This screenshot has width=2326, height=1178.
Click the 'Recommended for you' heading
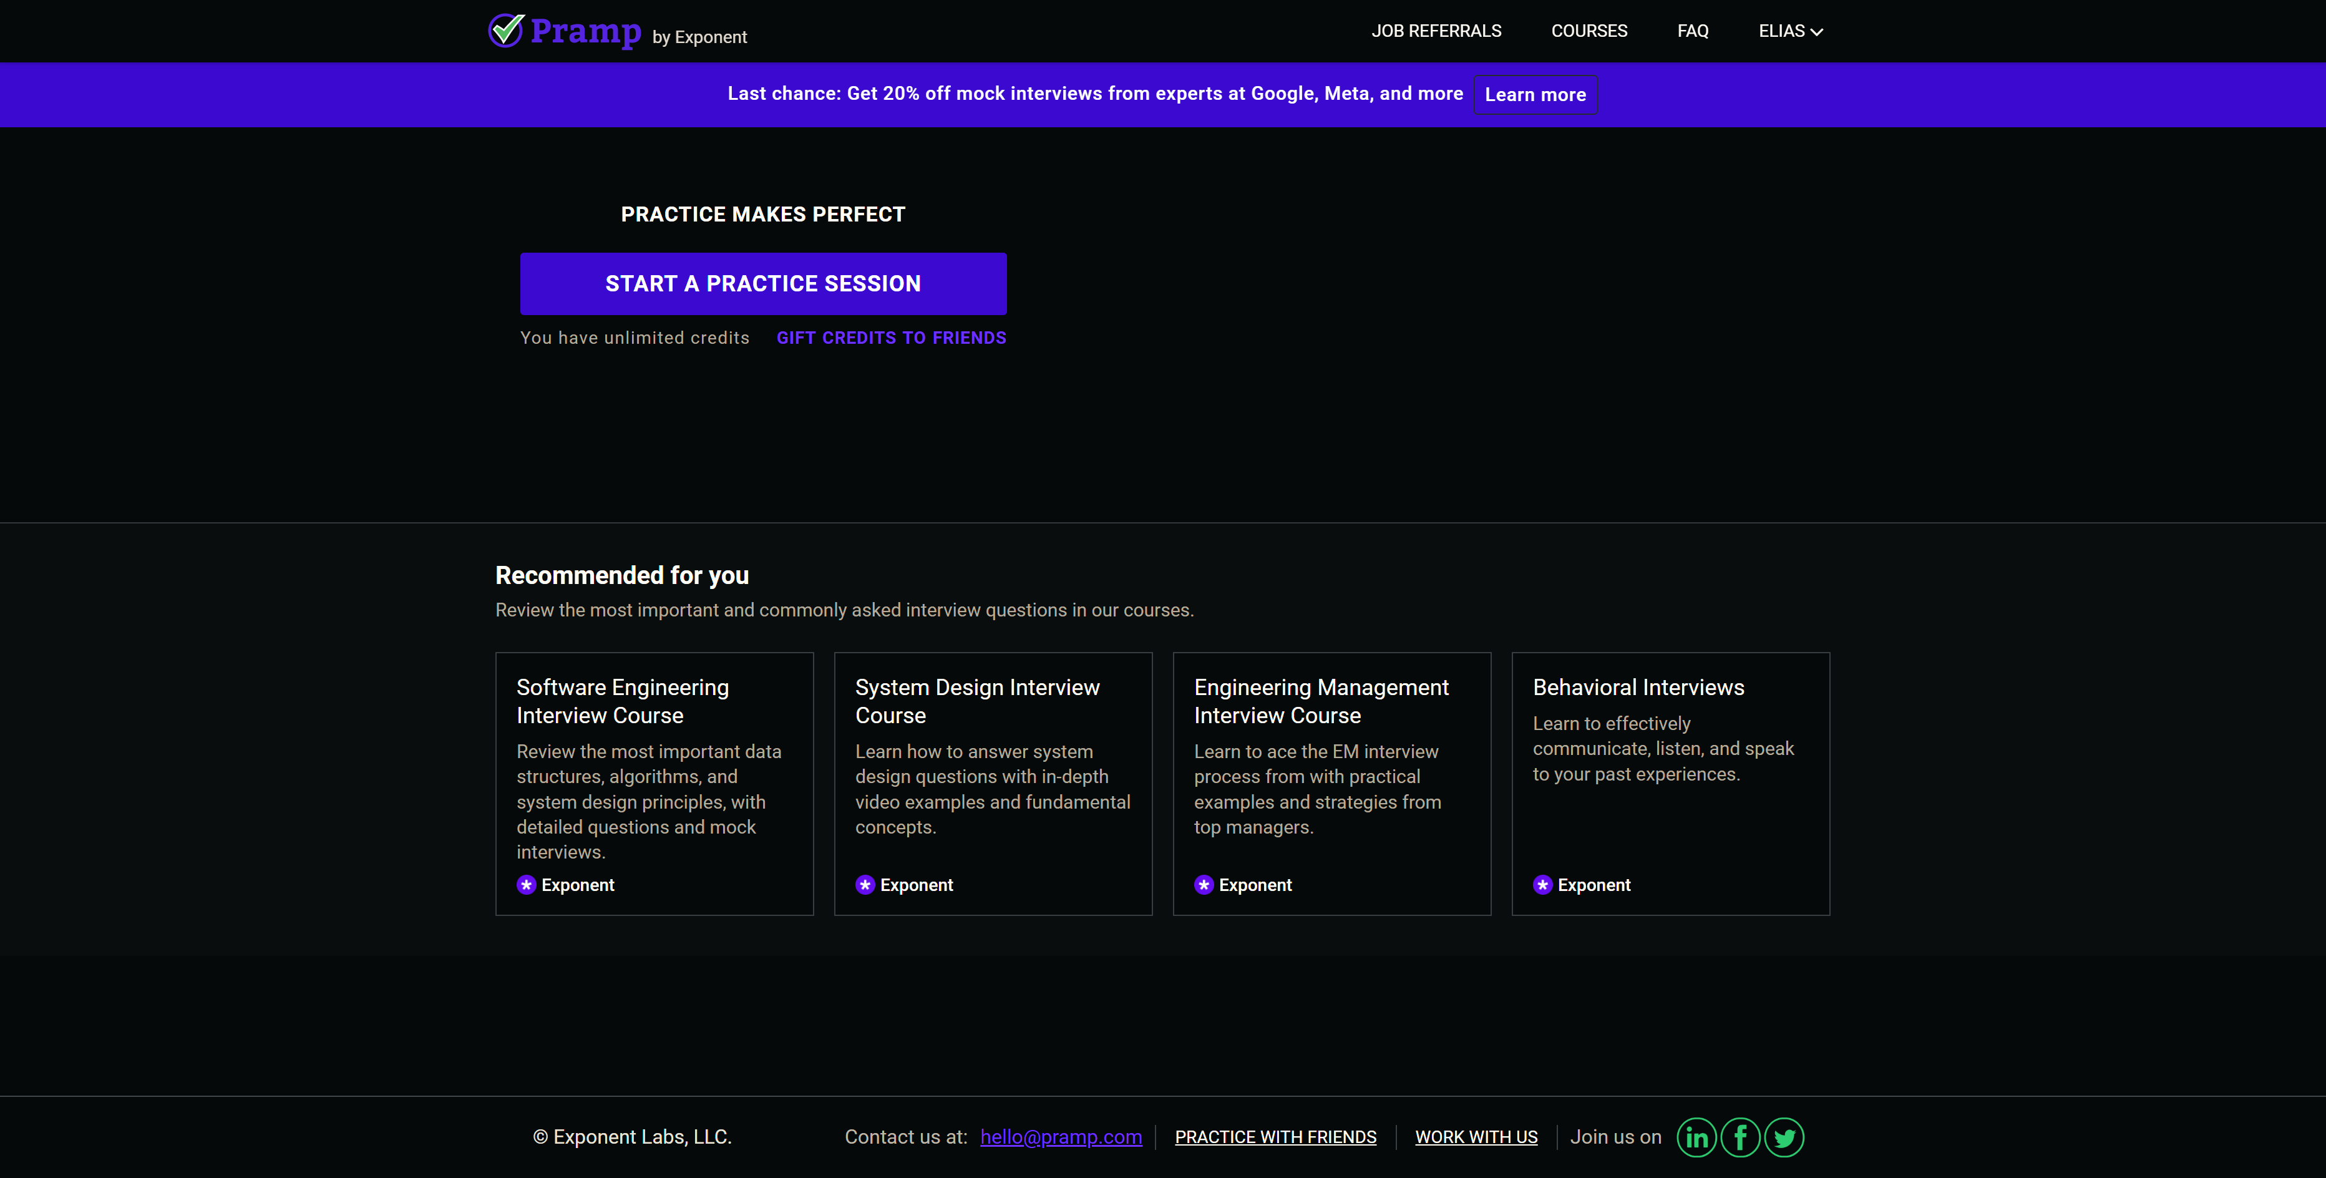[x=622, y=575]
